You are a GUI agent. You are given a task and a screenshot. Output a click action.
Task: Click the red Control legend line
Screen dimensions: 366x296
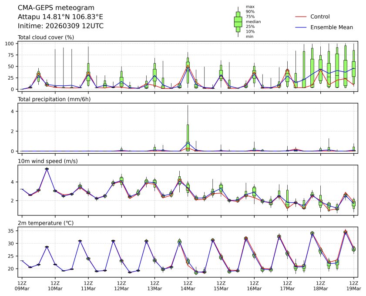301,17
